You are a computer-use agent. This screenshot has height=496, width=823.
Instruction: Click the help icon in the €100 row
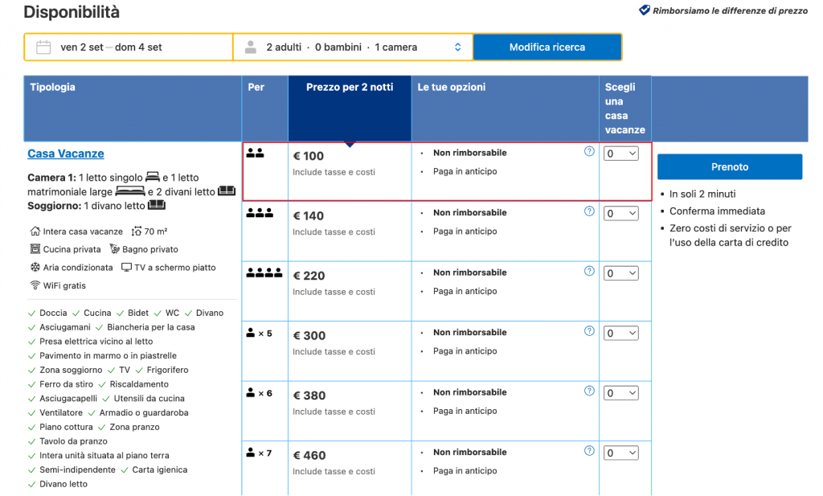589,151
